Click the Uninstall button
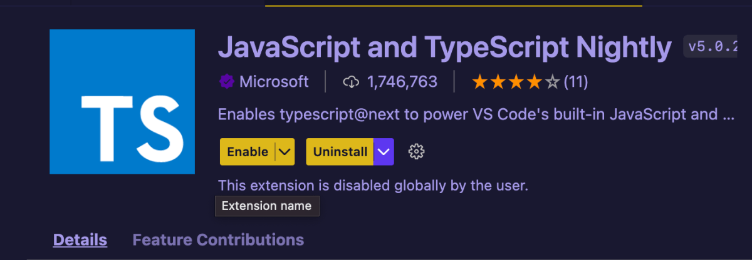 click(x=340, y=152)
